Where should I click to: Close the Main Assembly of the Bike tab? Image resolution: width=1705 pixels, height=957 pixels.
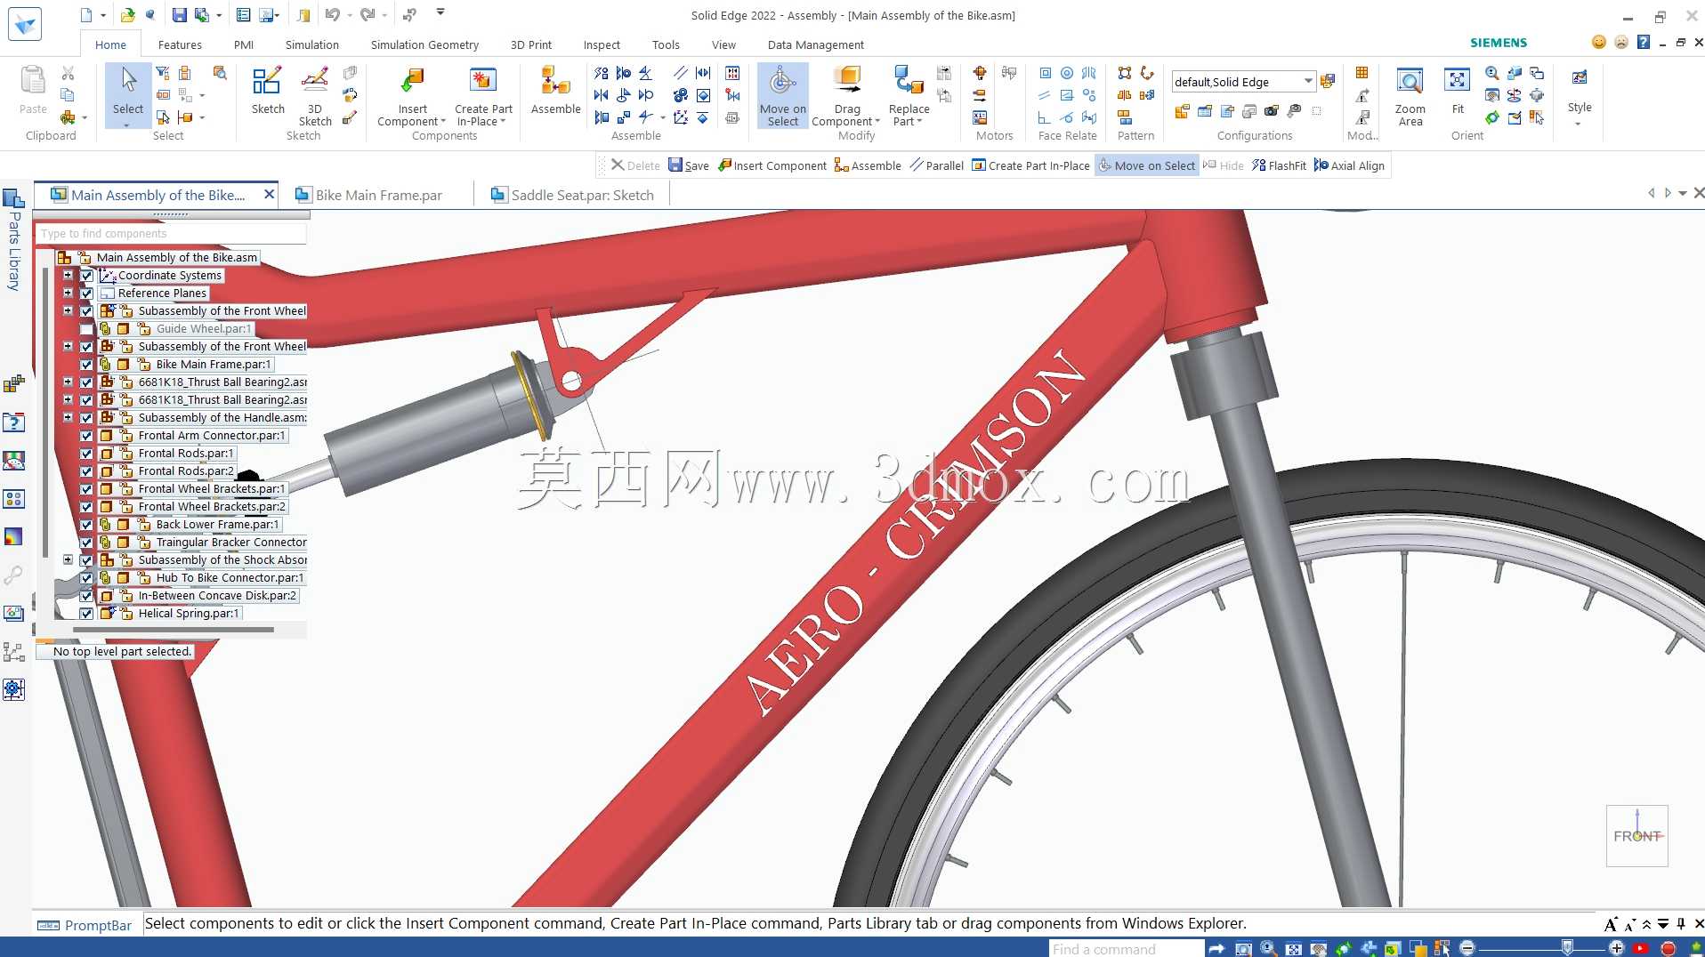click(269, 194)
